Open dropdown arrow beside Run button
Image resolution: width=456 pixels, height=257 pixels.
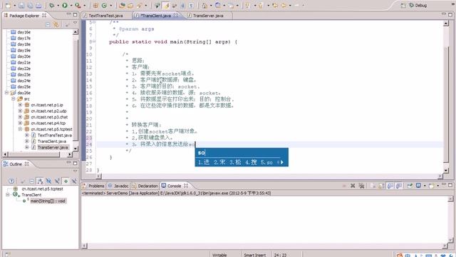click(x=71, y=5)
